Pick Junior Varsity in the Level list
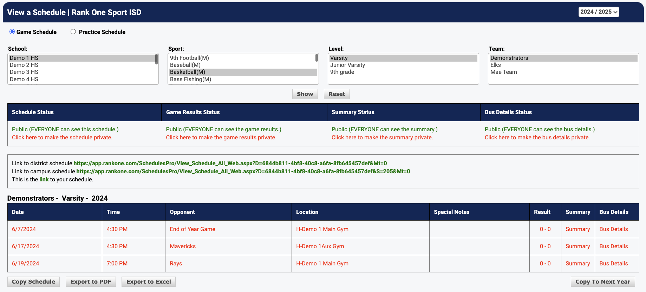 click(x=403, y=65)
